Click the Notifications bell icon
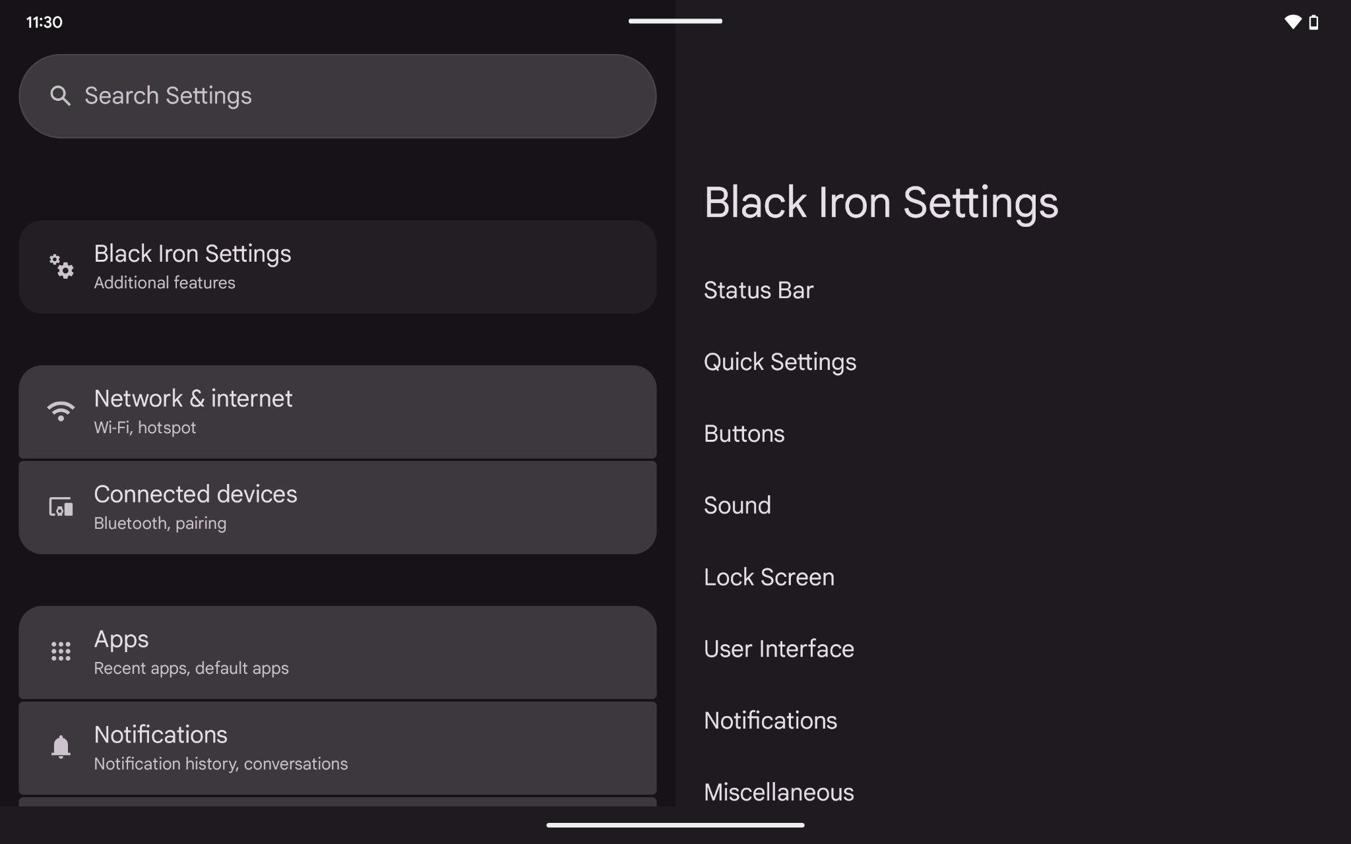Viewport: 1351px width, 844px height. (x=61, y=747)
